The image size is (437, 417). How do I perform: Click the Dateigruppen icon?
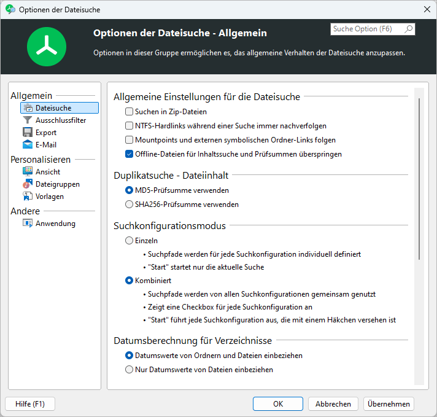(x=27, y=184)
